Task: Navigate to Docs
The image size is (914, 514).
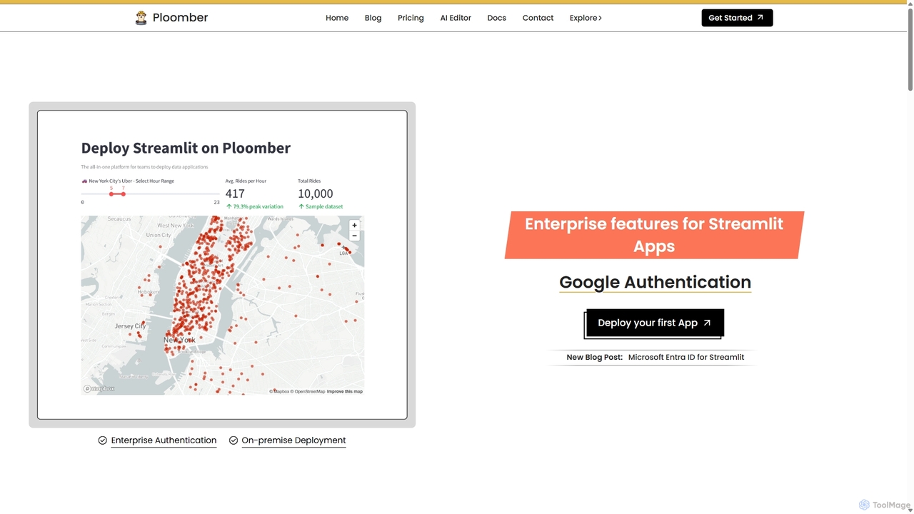Action: (496, 18)
